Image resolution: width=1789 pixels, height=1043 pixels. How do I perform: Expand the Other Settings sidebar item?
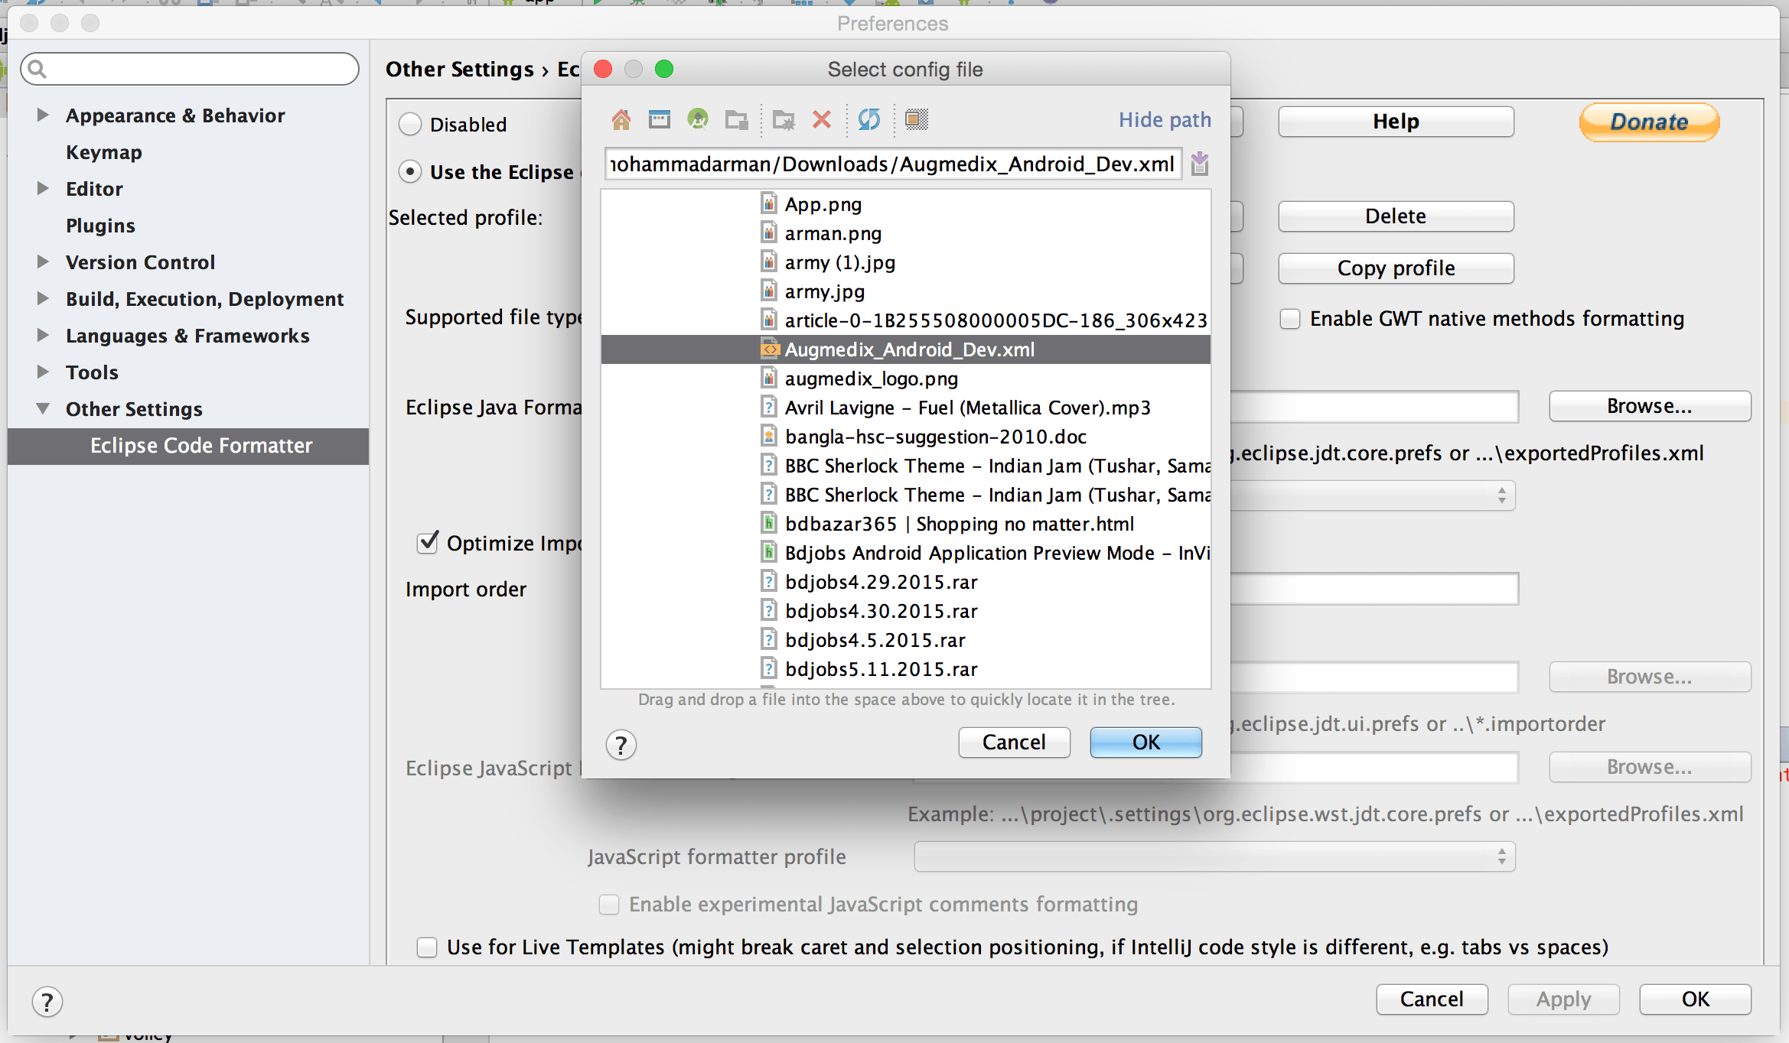(46, 408)
